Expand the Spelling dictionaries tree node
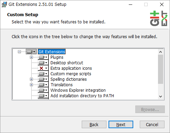This screenshot has width=170, height=133. [x=31, y=79]
